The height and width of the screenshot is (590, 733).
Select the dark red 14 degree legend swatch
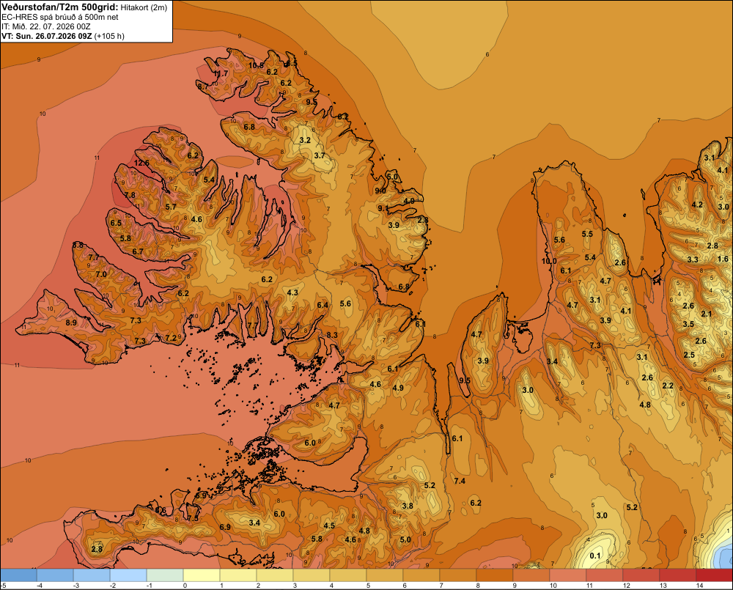[x=714, y=575]
